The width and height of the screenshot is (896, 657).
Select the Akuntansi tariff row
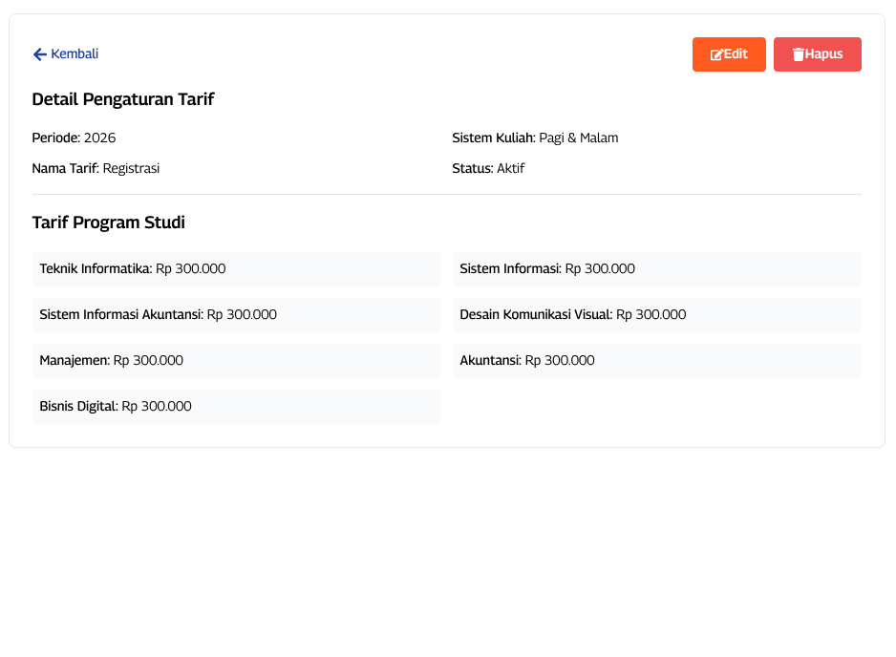pos(656,361)
